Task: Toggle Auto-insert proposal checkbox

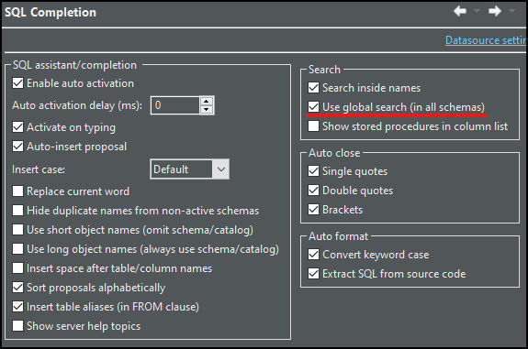Action: [17, 147]
